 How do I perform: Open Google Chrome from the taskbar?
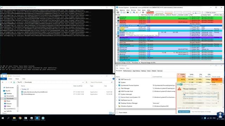(20, 118)
